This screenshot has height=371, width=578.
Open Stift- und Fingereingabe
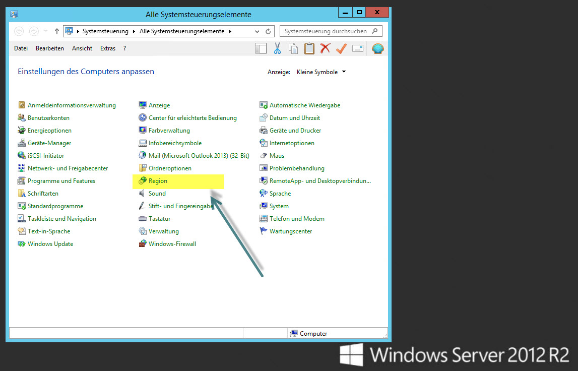point(180,206)
